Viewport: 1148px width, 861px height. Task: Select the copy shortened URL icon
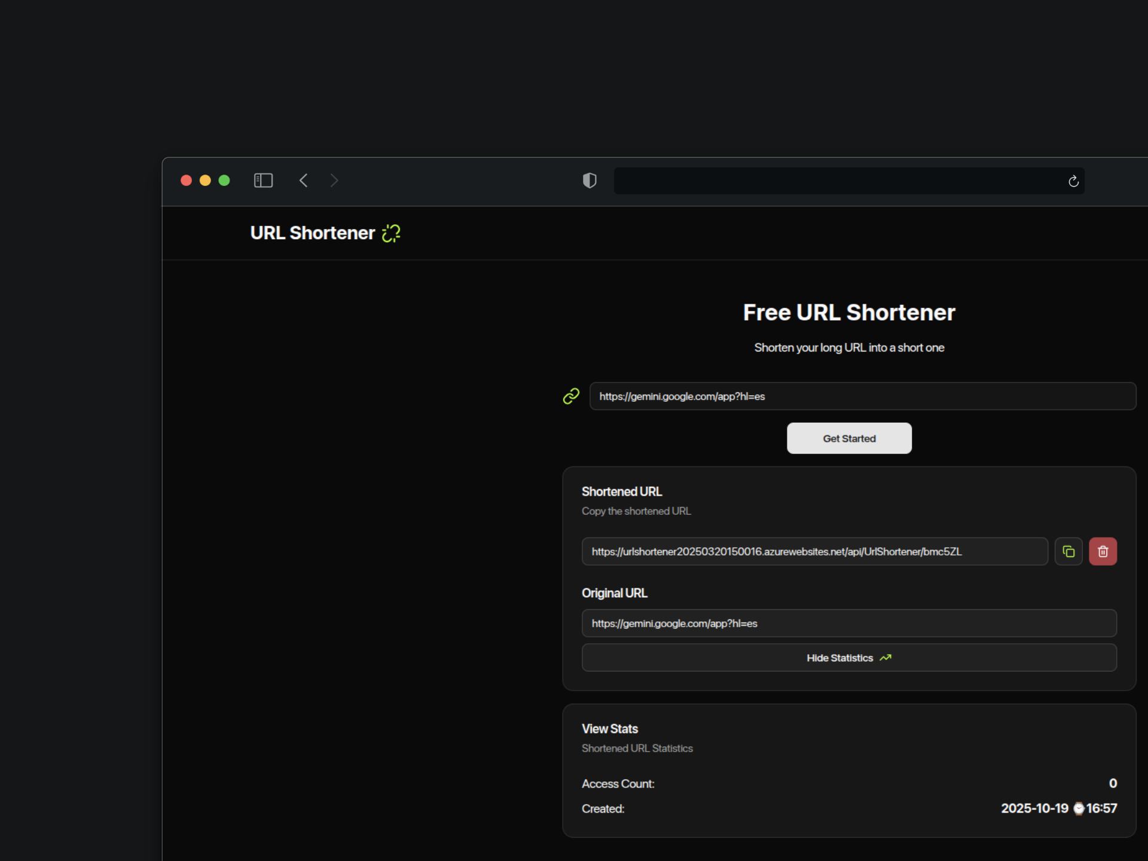[1068, 551]
